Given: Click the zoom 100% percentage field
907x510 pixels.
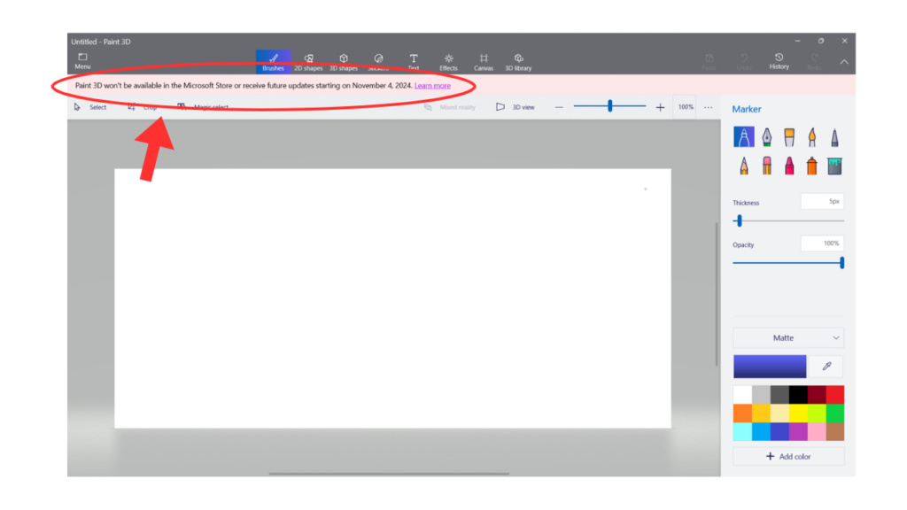Looking at the screenshot, I should 686,107.
